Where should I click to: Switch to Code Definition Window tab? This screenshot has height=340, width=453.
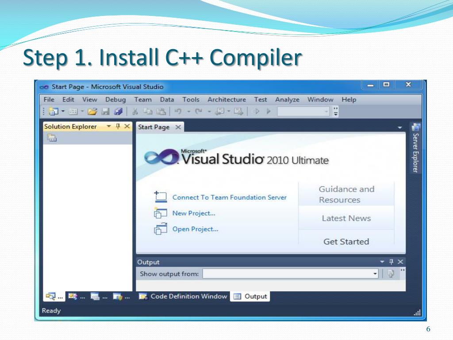(183, 296)
